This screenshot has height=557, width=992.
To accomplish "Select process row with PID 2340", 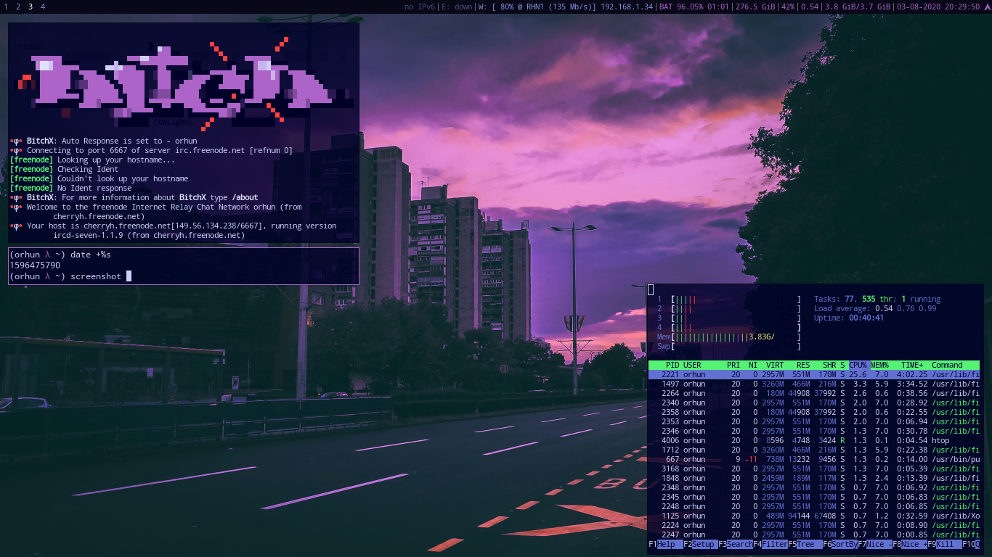I will click(814, 403).
